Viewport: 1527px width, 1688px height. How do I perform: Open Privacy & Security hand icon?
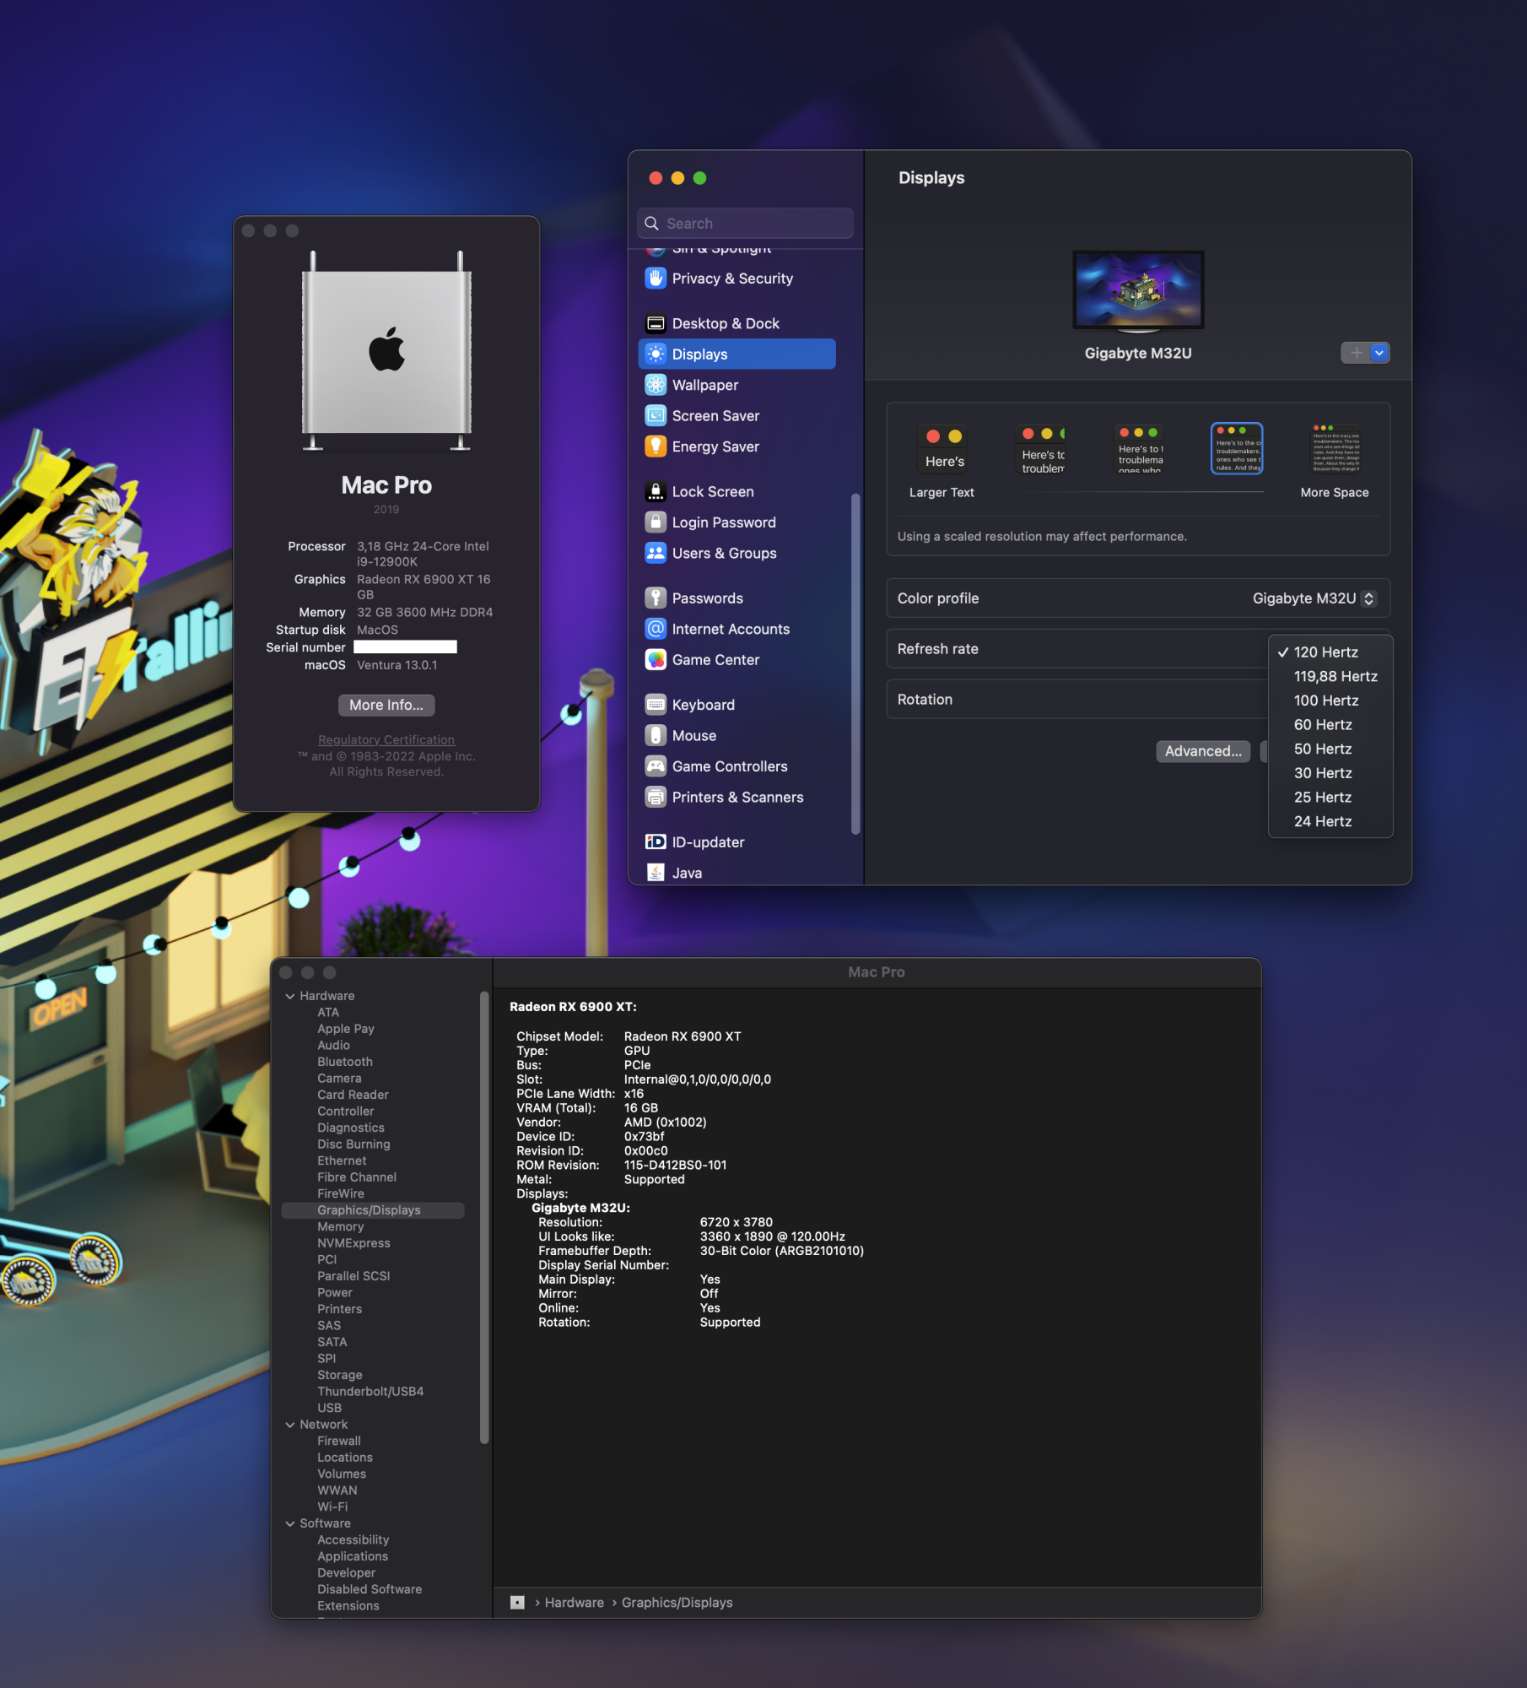click(x=656, y=279)
